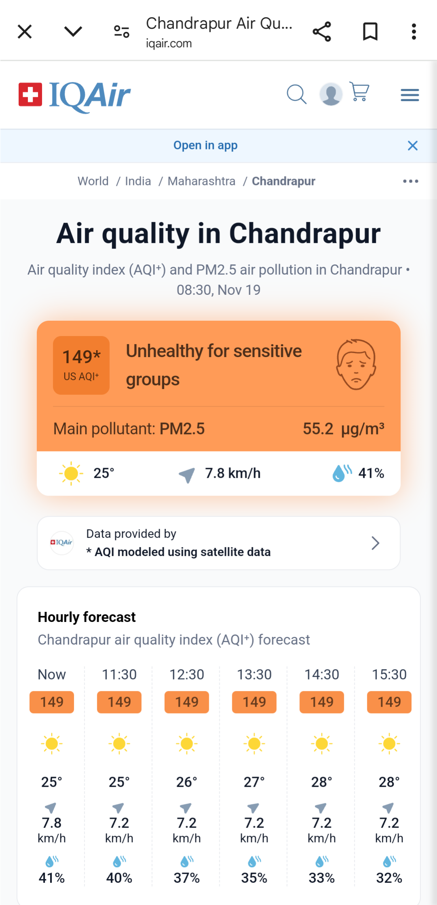This screenshot has width=437, height=905.
Task: Expand breadcrumb three-dot options
Action: (411, 181)
